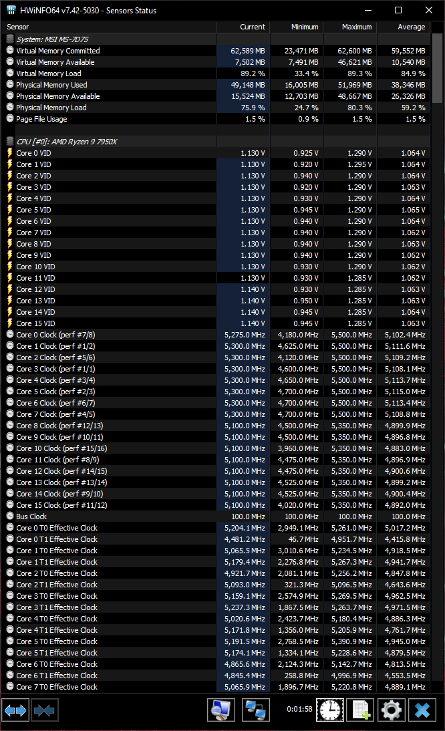Screen dimensions: 445x731
Task: Click the 5,275.0 MHz current value
Action: click(x=245, y=335)
